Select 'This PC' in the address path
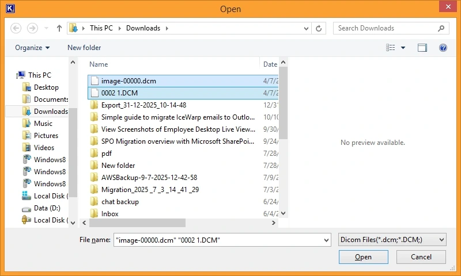 coord(101,28)
